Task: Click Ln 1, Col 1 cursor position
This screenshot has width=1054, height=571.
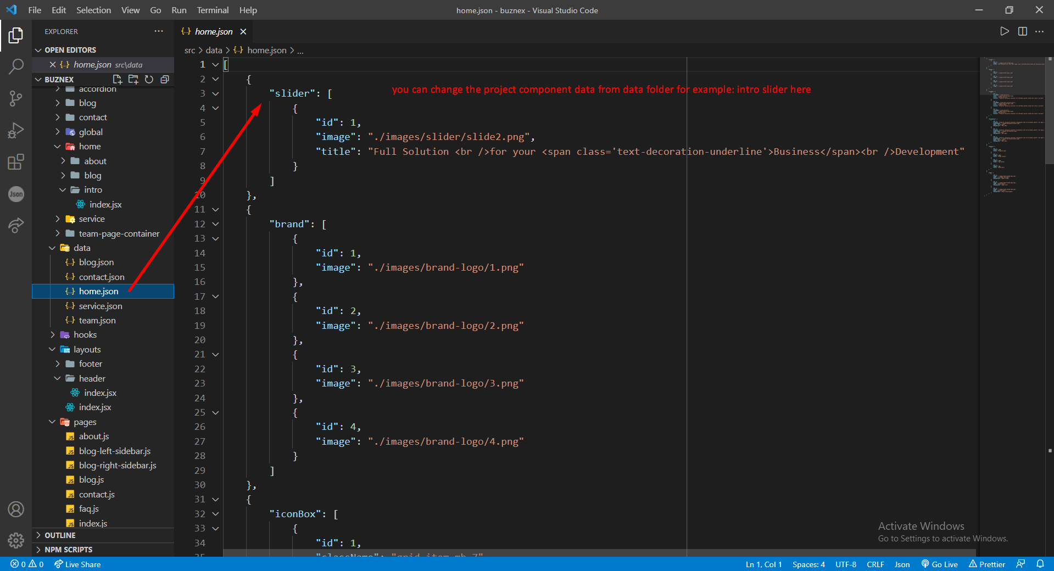Action: pyautogui.click(x=763, y=564)
